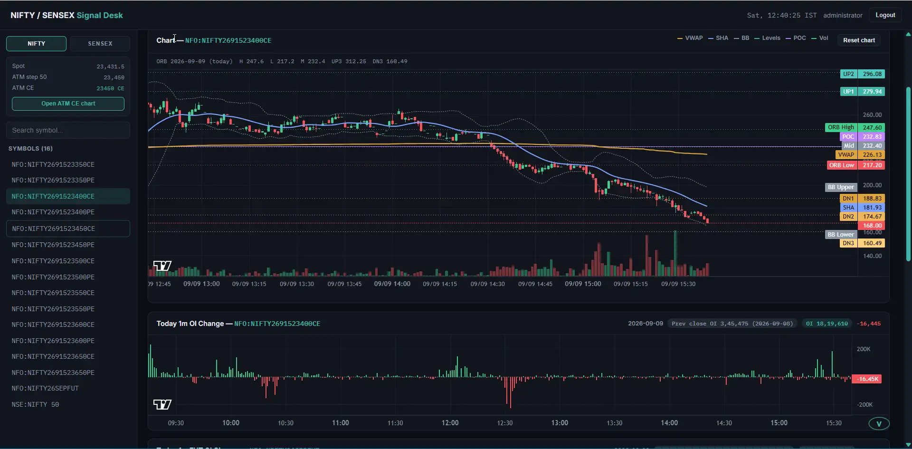
Task: Toggle the Levels legend indicator
Action: tap(767, 38)
